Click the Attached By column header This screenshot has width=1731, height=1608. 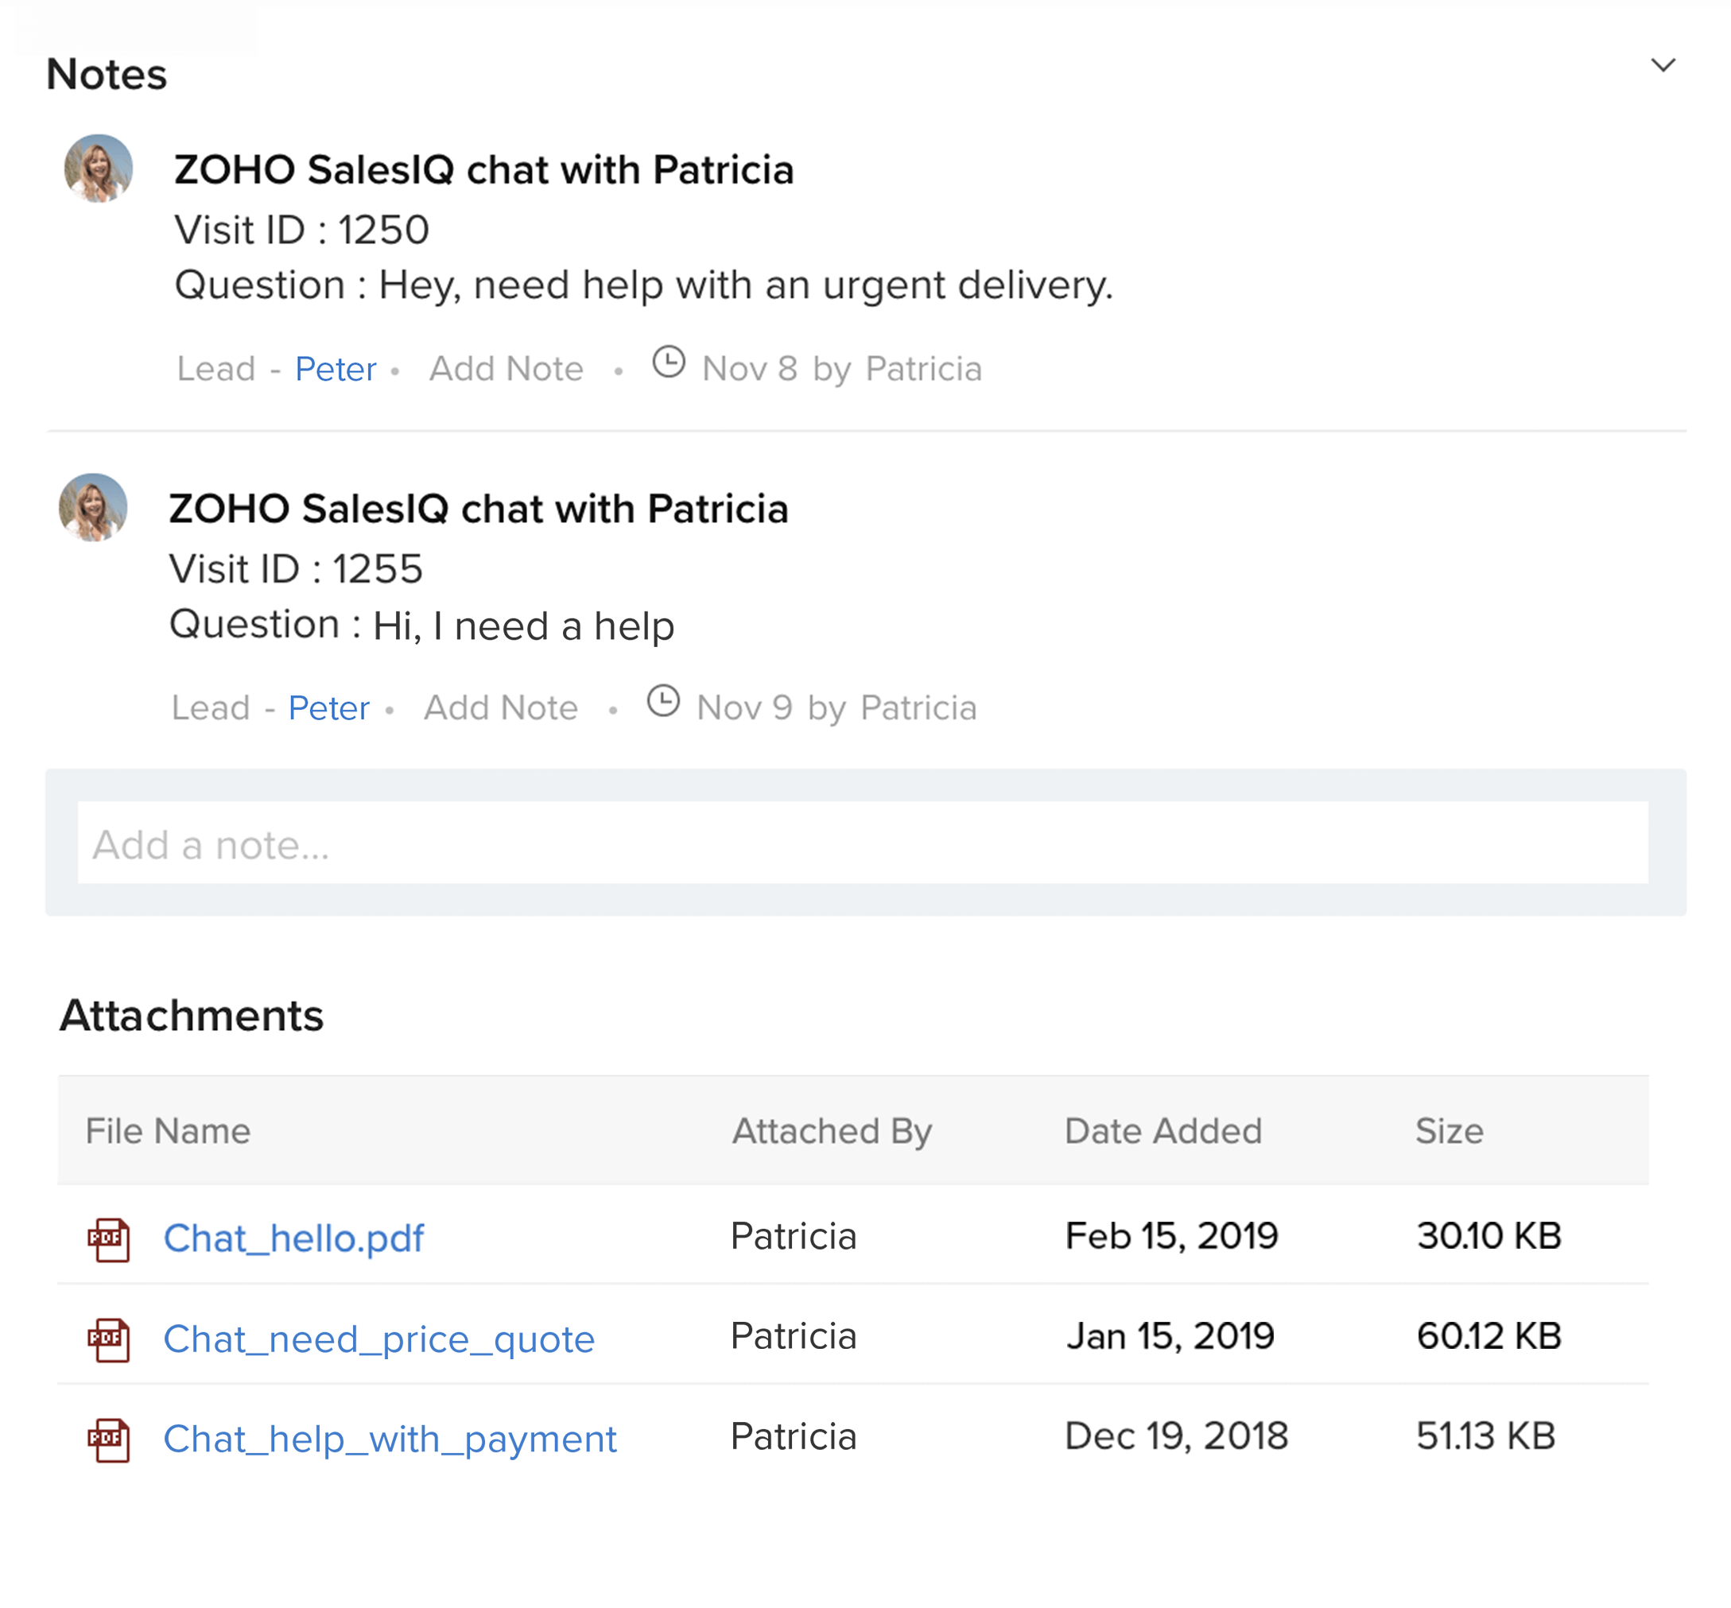pyautogui.click(x=832, y=1131)
